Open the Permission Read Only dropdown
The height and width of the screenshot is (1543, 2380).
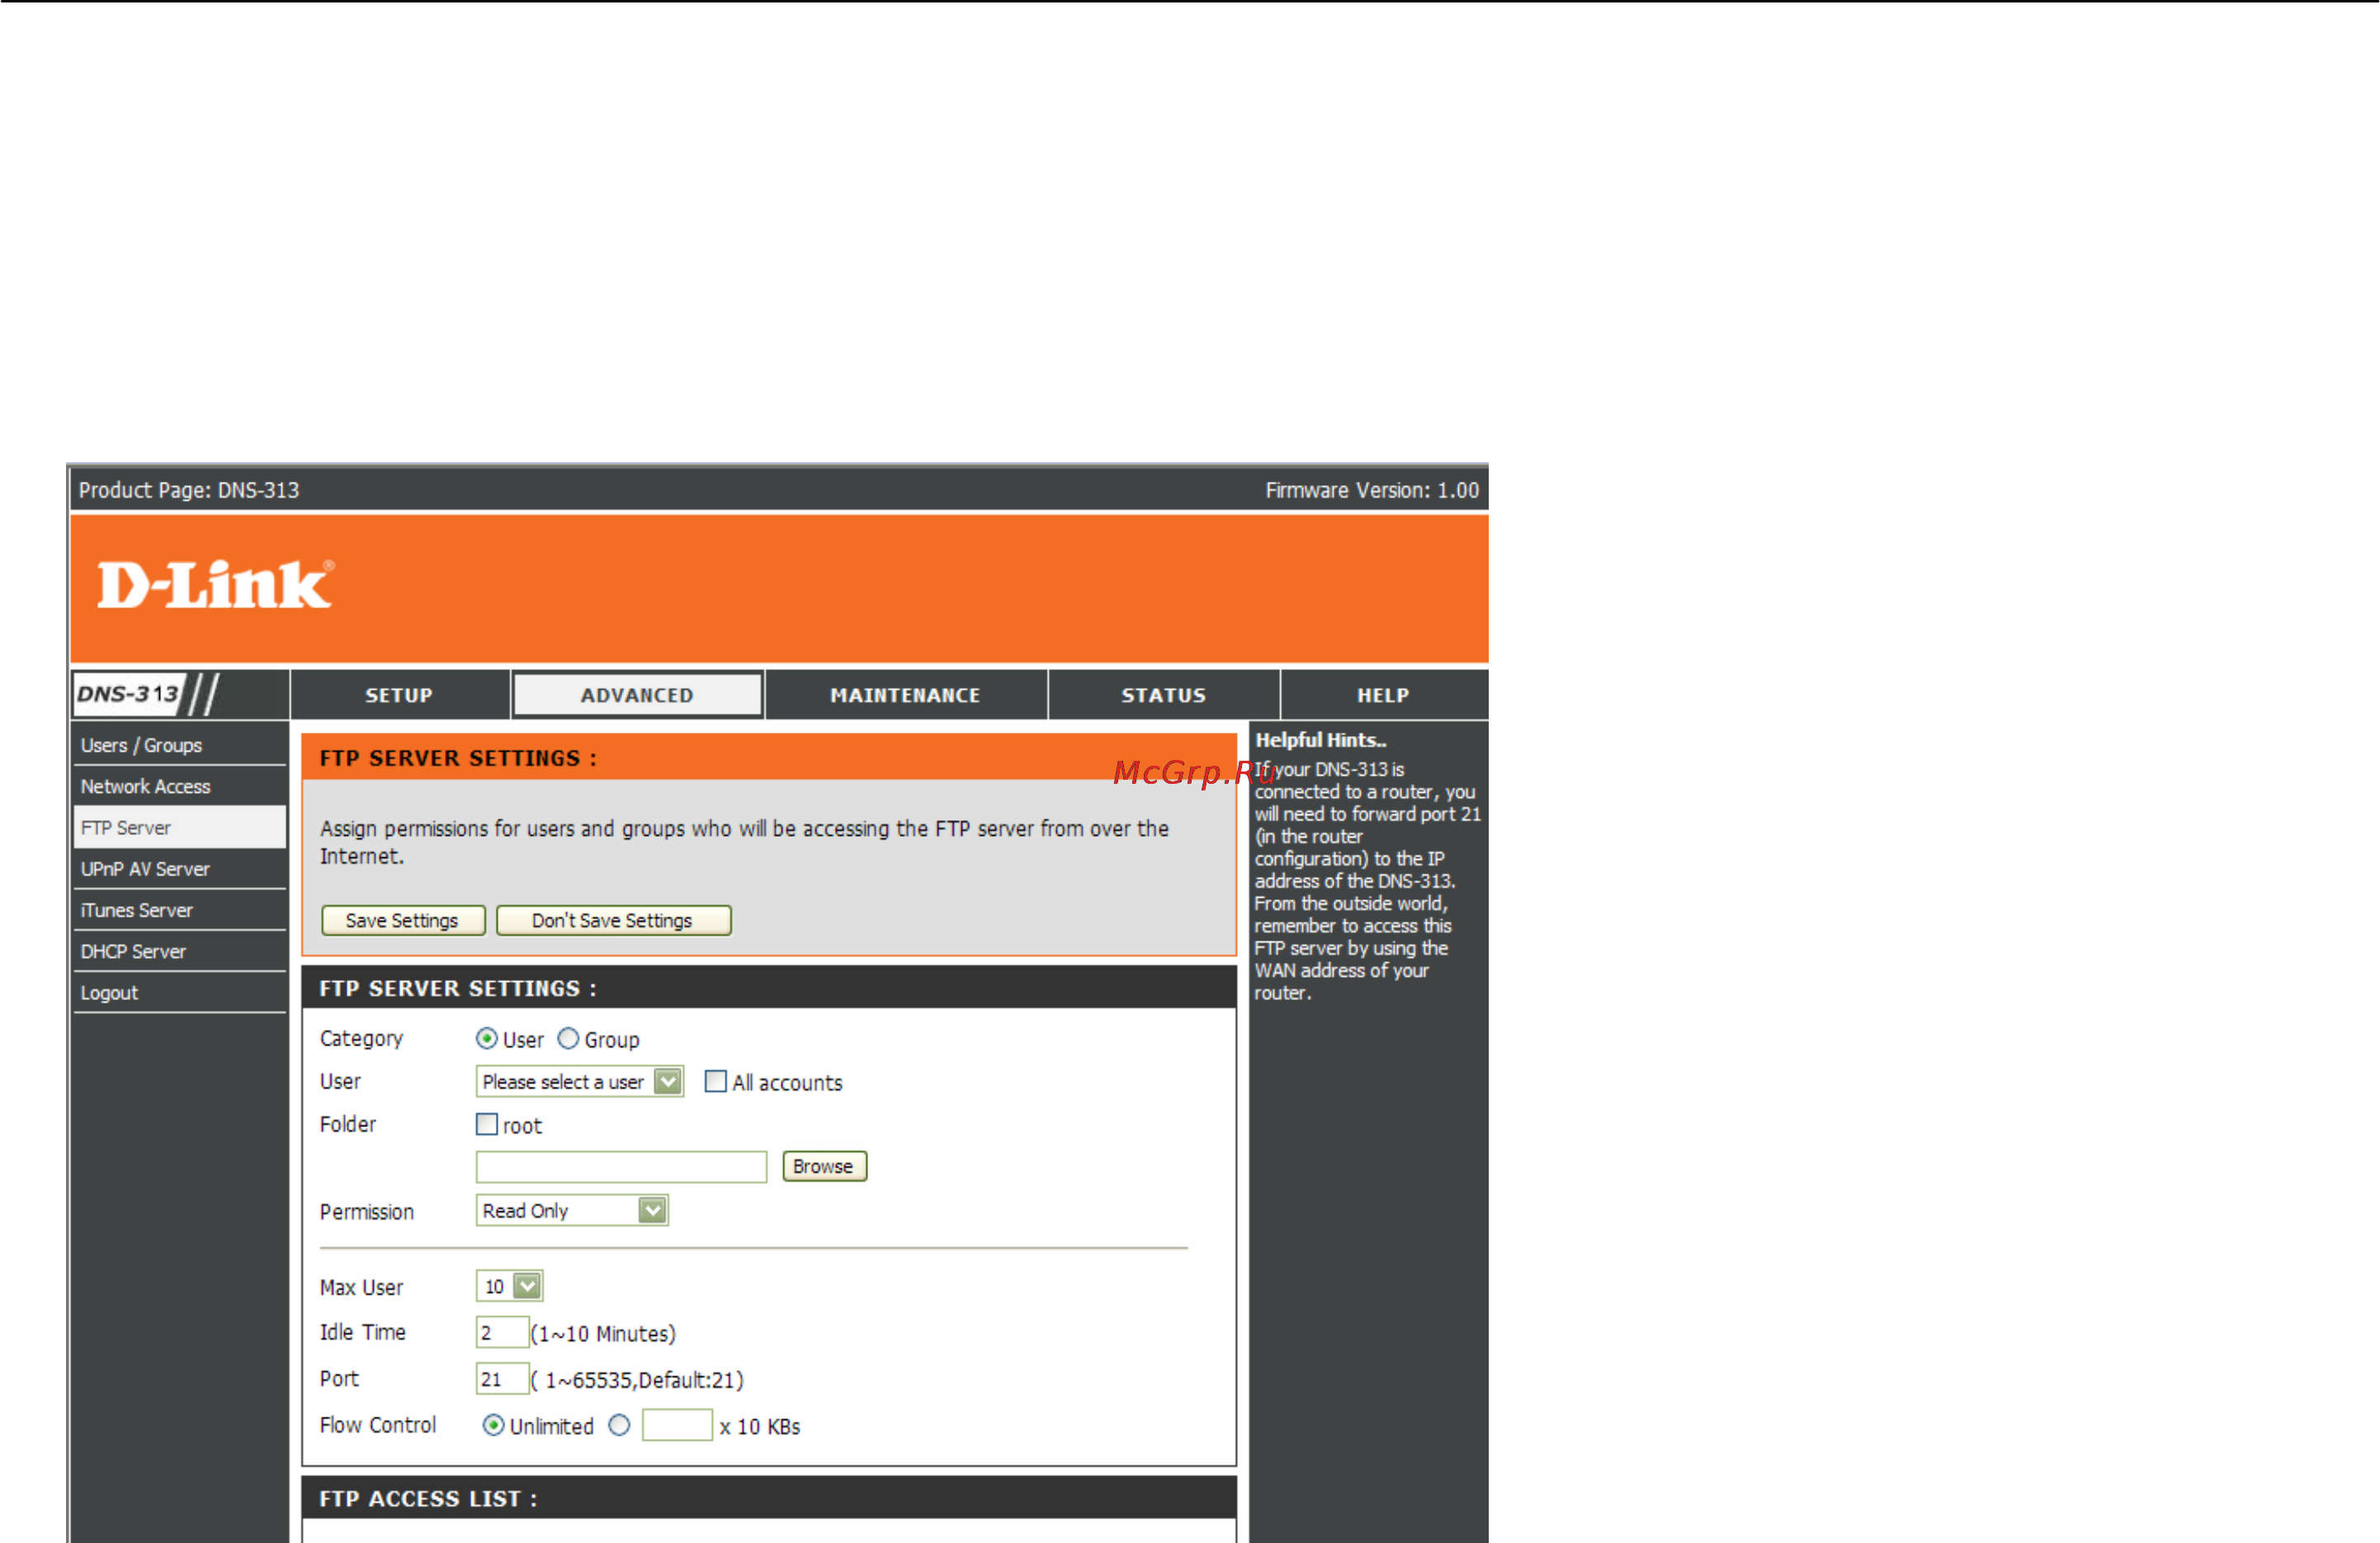[572, 1211]
